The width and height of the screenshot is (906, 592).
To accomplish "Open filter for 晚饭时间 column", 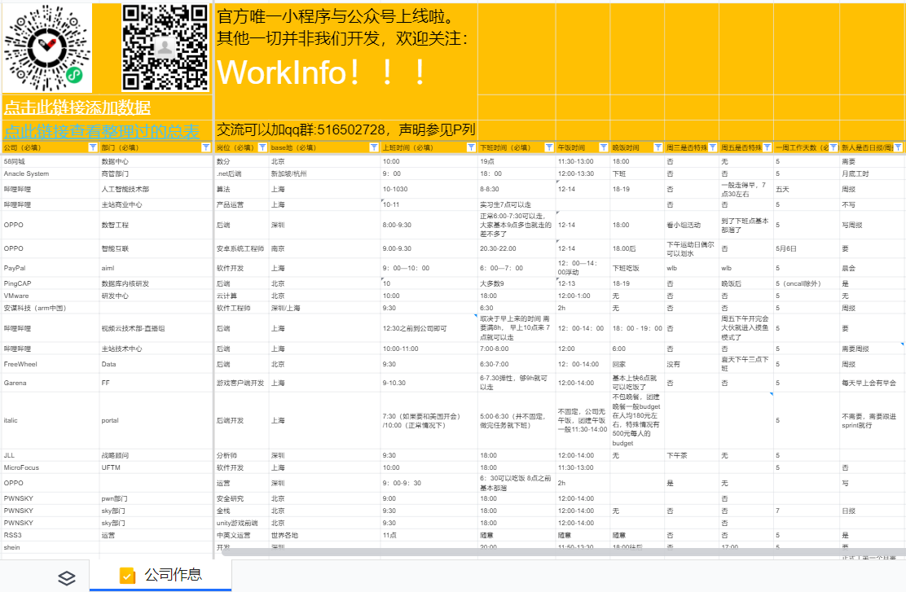I will (658, 147).
